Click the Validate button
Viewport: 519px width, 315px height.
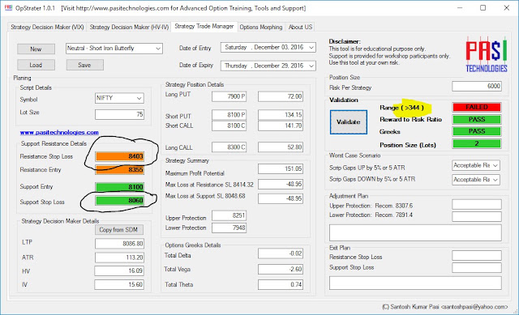pos(349,122)
